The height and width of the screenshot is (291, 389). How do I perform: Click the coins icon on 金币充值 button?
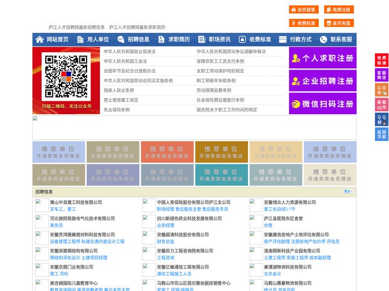coord(328,23)
